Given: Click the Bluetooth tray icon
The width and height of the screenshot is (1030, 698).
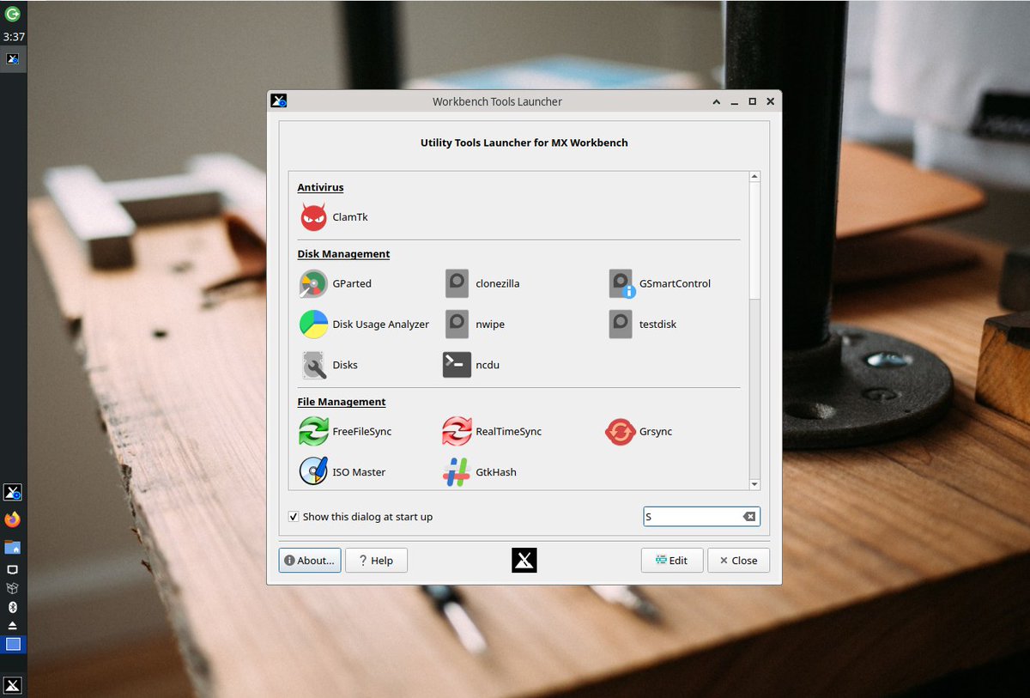Looking at the screenshot, I should click(x=13, y=607).
